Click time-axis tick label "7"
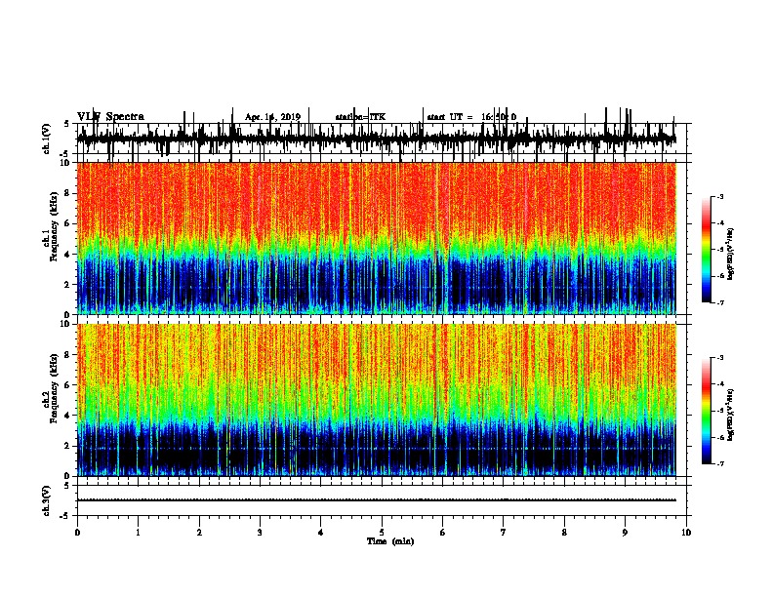 [504, 533]
